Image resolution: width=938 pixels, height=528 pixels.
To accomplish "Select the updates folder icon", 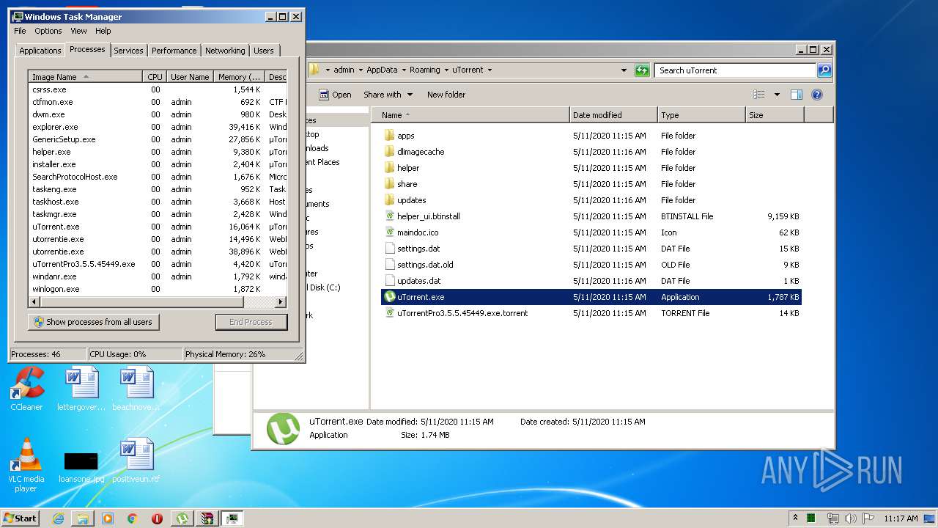I will [x=389, y=200].
